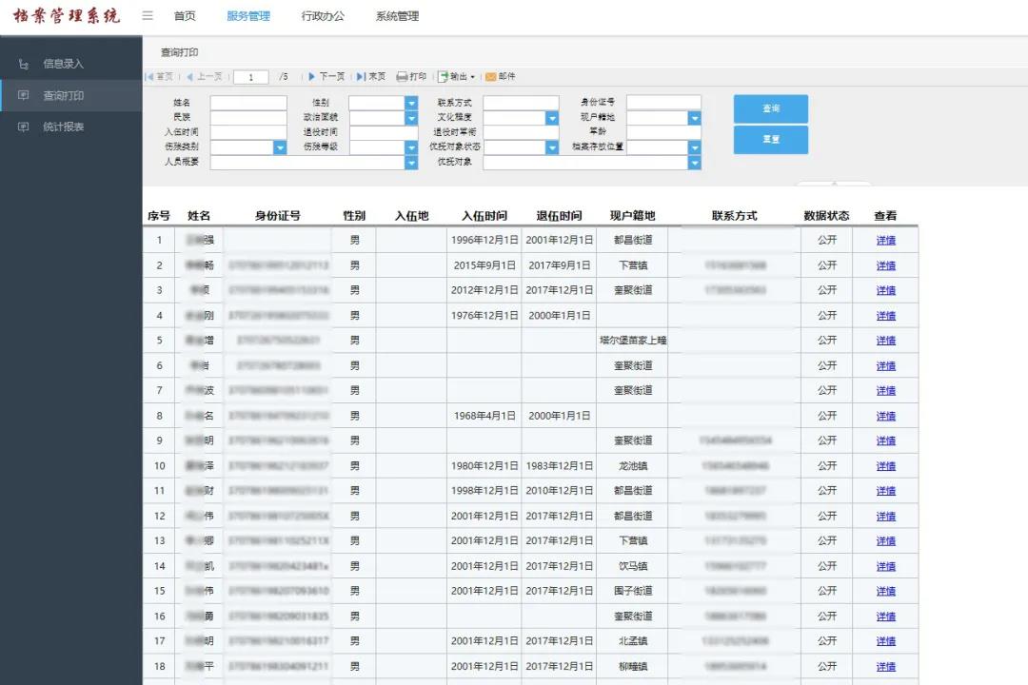Open the 伤残等级 dropdown
The width and height of the screenshot is (1028, 685).
(x=409, y=147)
